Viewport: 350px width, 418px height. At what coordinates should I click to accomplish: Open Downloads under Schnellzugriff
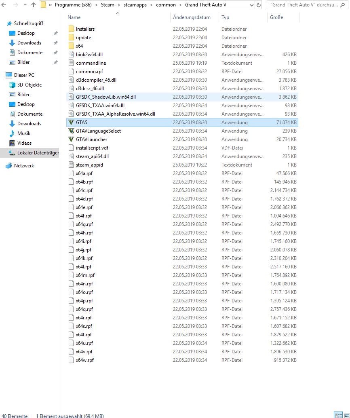click(x=29, y=43)
